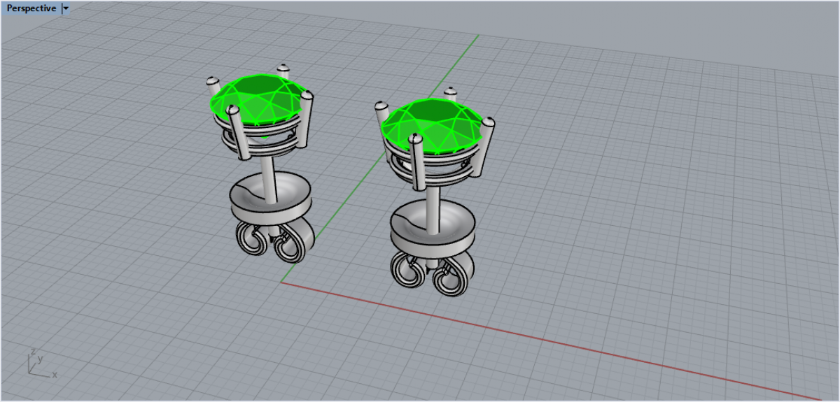Pick the front prong of the left earring
Screen dimensions: 840x402
[x=237, y=136]
